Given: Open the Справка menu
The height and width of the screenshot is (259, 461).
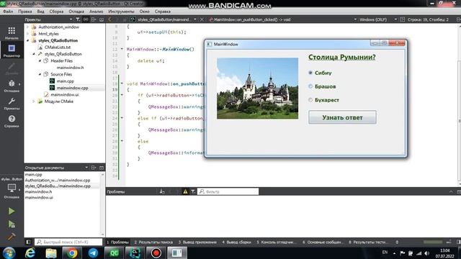Looking at the screenshot, I should [163, 12].
